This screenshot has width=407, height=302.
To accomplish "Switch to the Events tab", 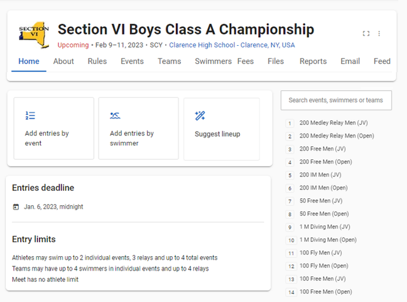I will click(132, 62).
